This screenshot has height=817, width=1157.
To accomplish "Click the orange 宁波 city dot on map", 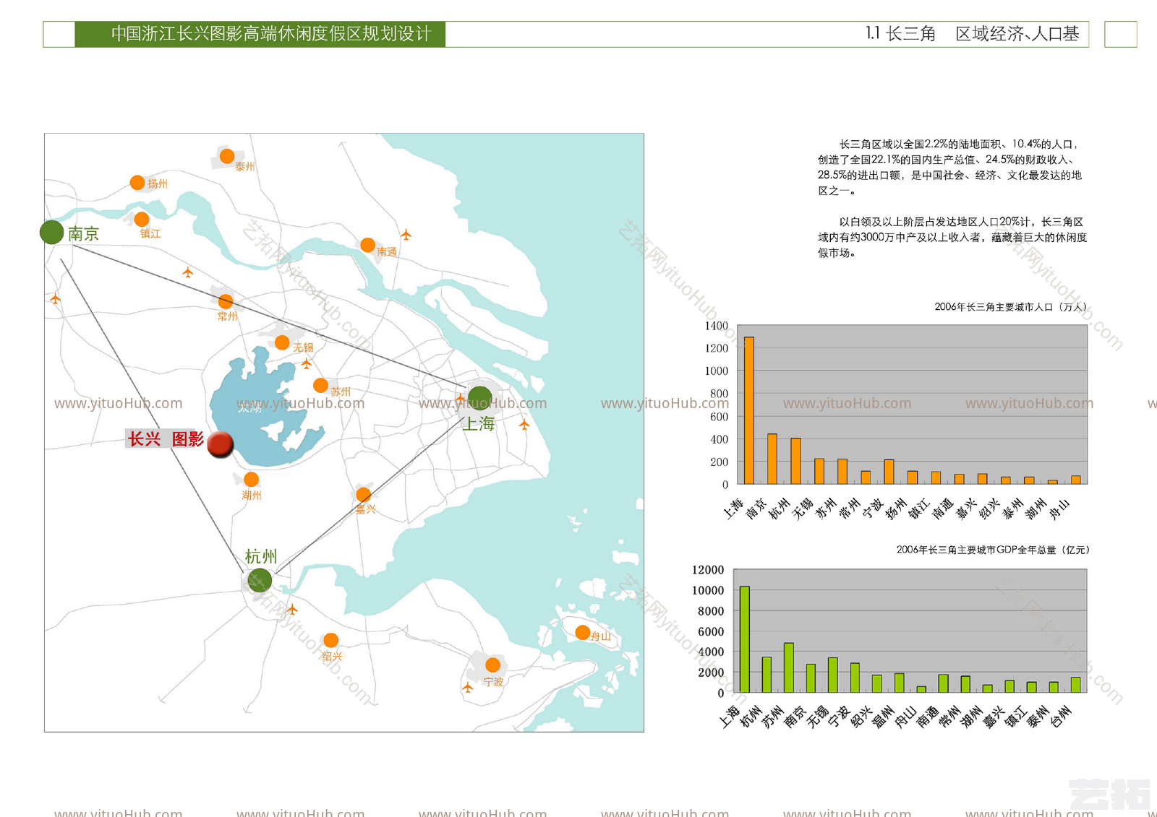I will click(x=492, y=665).
